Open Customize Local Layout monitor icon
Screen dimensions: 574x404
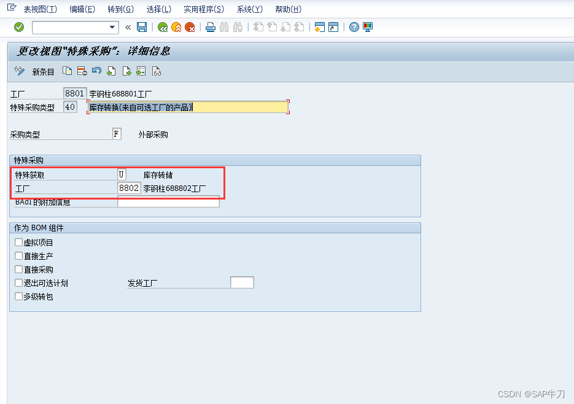(368, 27)
